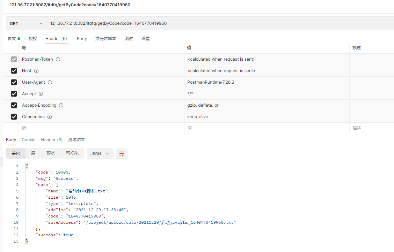This screenshot has width=394, height=252.
Task: Click the empty 值 value input cell
Action: (x=267, y=128)
